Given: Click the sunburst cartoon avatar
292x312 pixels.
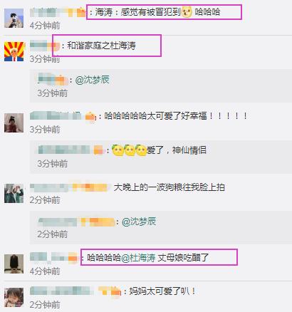Looking at the screenshot, I should (14, 51).
